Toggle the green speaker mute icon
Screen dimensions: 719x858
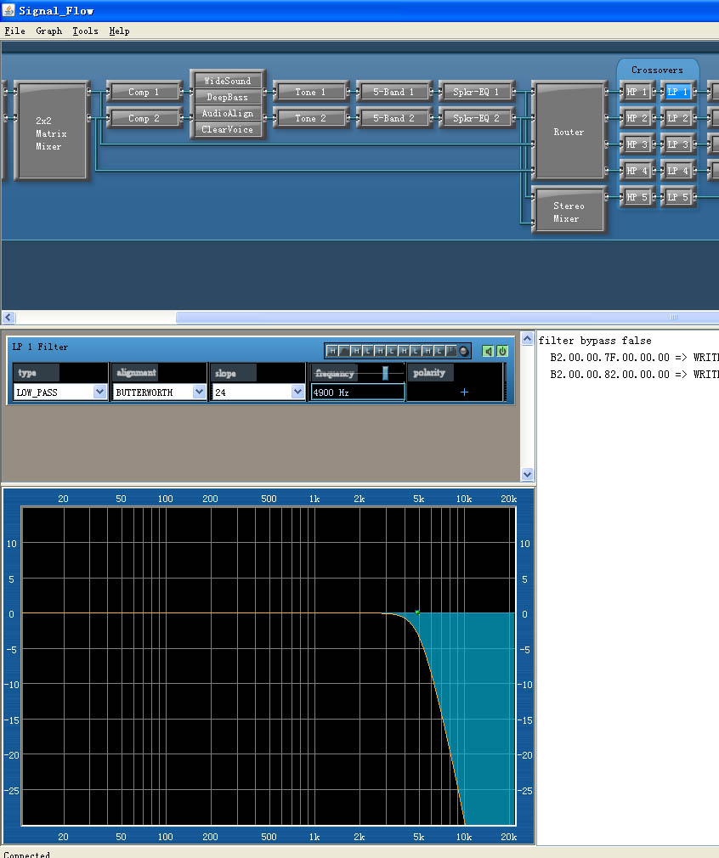[487, 352]
